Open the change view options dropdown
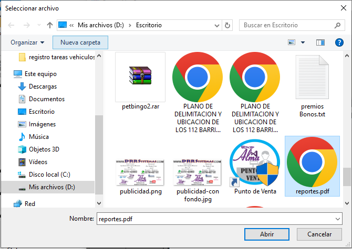 pyautogui.click(x=304, y=42)
